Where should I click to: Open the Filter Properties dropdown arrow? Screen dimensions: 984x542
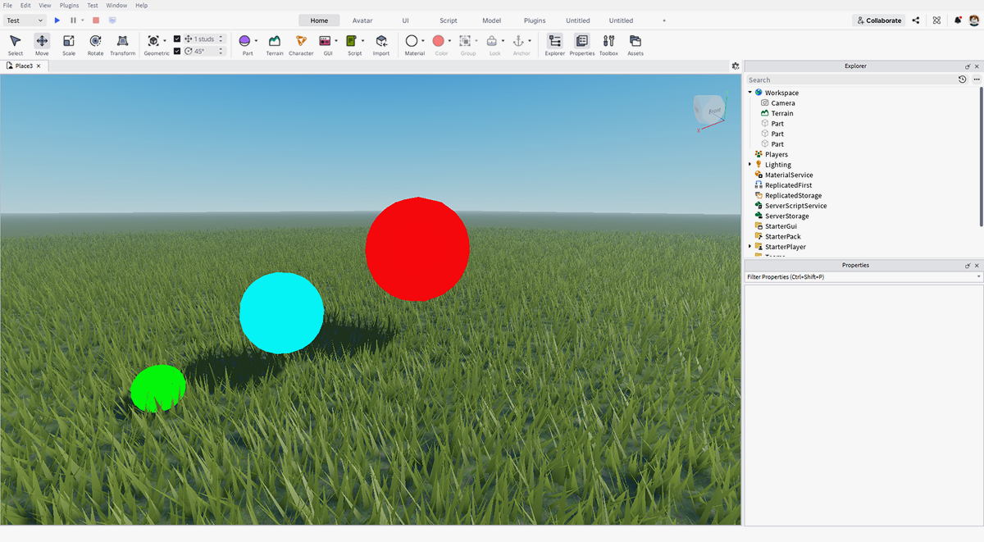[x=978, y=277]
